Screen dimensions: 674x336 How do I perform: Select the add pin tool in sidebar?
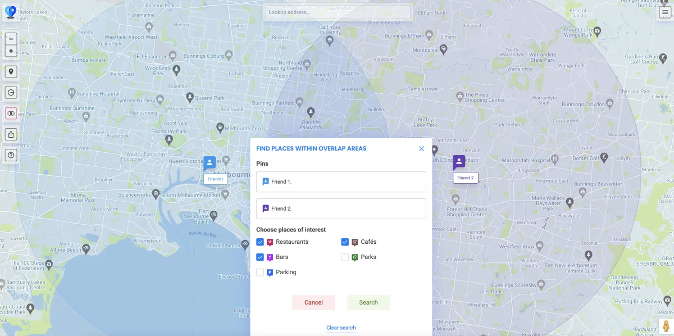click(x=11, y=71)
